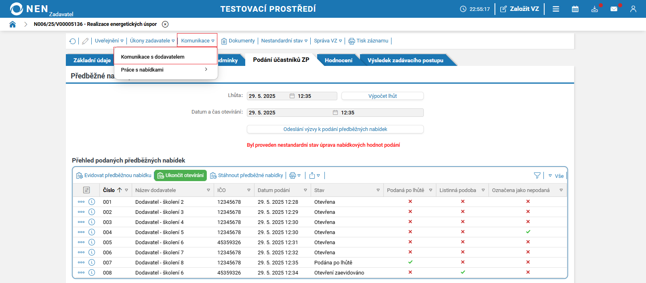Expand the Správa VZ dropdown
This screenshot has height=283, width=646.
coord(328,41)
